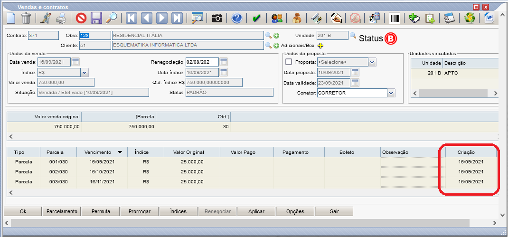
Task: Click the red cancel circle icon
Action: point(81,18)
